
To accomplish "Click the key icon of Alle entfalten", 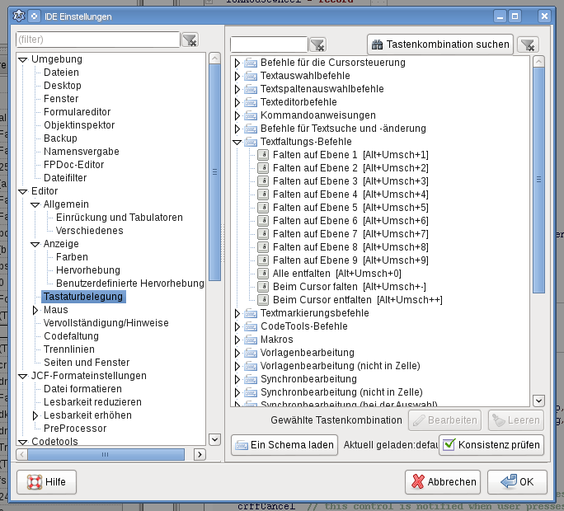I will point(263,274).
